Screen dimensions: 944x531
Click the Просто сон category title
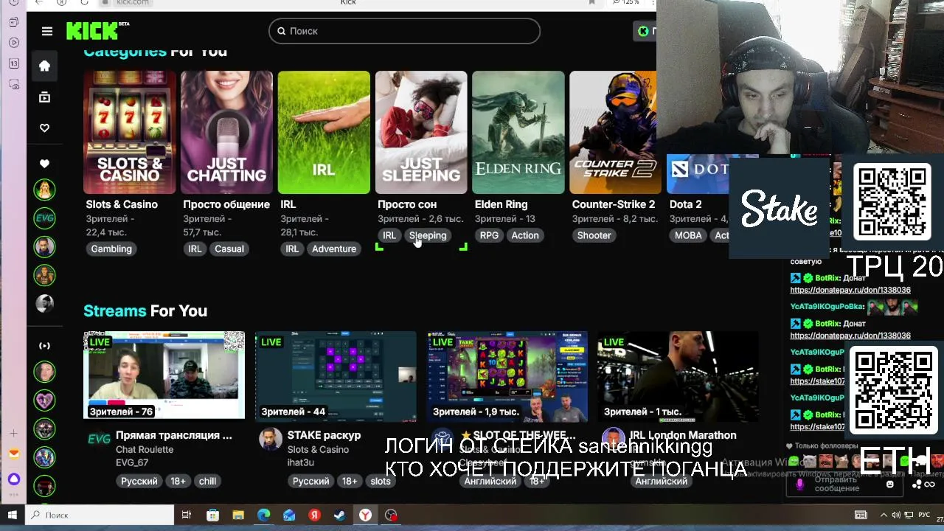(407, 204)
